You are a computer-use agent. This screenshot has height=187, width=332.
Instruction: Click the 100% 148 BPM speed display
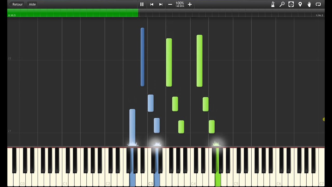(x=180, y=4)
